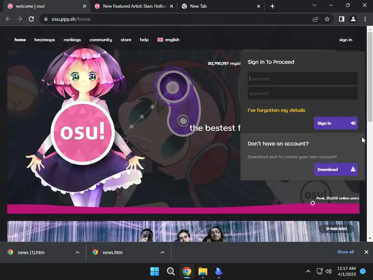The width and height of the screenshot is (373, 280).
Task: Share this page icon
Action: [315, 19]
